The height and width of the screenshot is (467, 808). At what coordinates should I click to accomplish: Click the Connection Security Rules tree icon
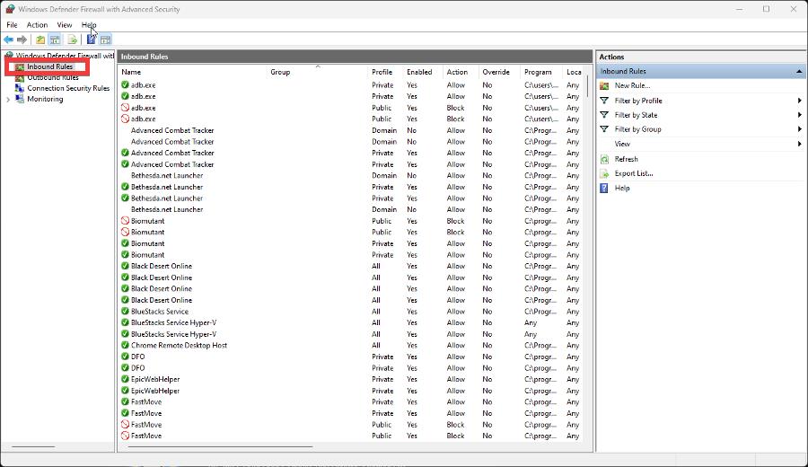coord(21,89)
